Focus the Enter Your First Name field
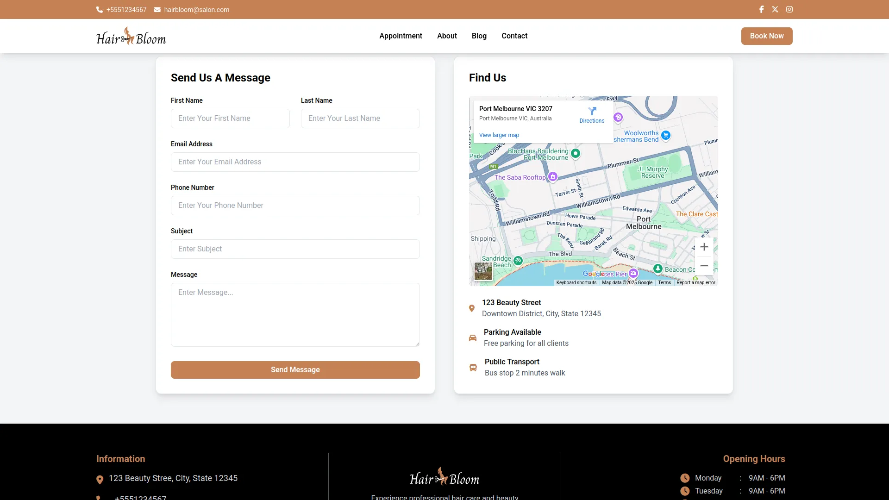889x500 pixels. (230, 119)
